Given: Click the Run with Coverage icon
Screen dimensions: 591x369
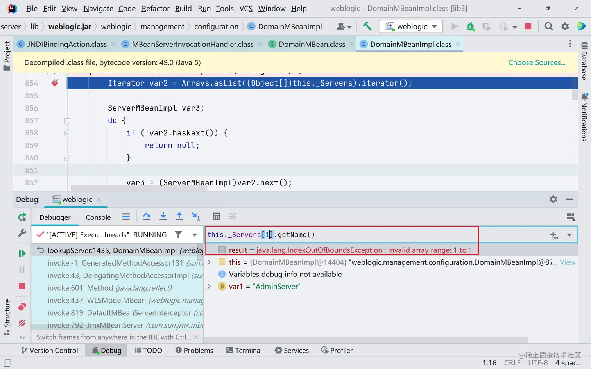Looking at the screenshot, I should [x=486, y=26].
